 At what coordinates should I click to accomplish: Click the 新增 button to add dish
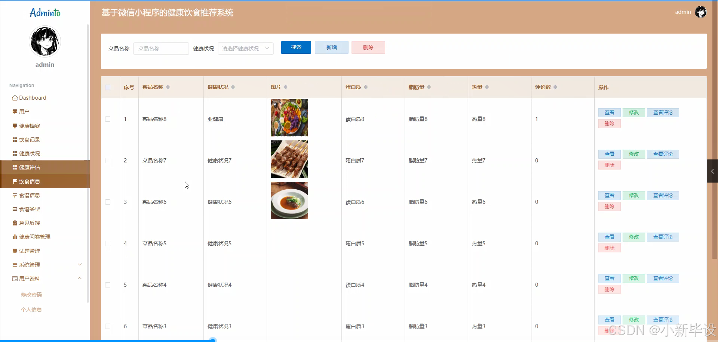point(331,47)
